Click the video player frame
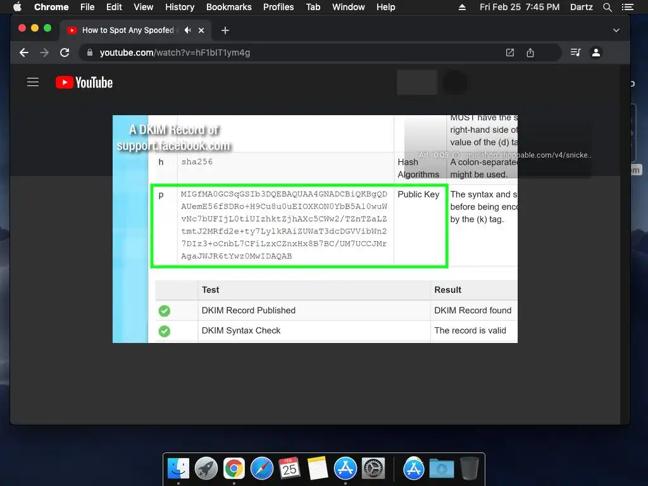Image resolution: width=648 pixels, height=486 pixels. tap(315, 229)
